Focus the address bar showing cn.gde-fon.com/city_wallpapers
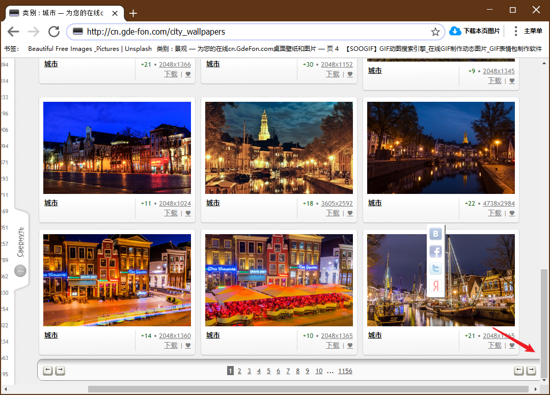The height and width of the screenshot is (395, 550). pos(256,32)
